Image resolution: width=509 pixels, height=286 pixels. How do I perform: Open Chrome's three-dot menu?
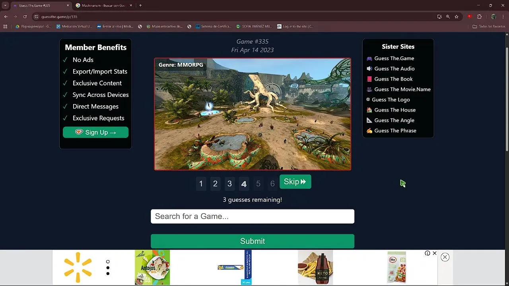[503, 17]
